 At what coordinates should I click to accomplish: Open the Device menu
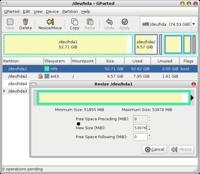click(x=52, y=11)
